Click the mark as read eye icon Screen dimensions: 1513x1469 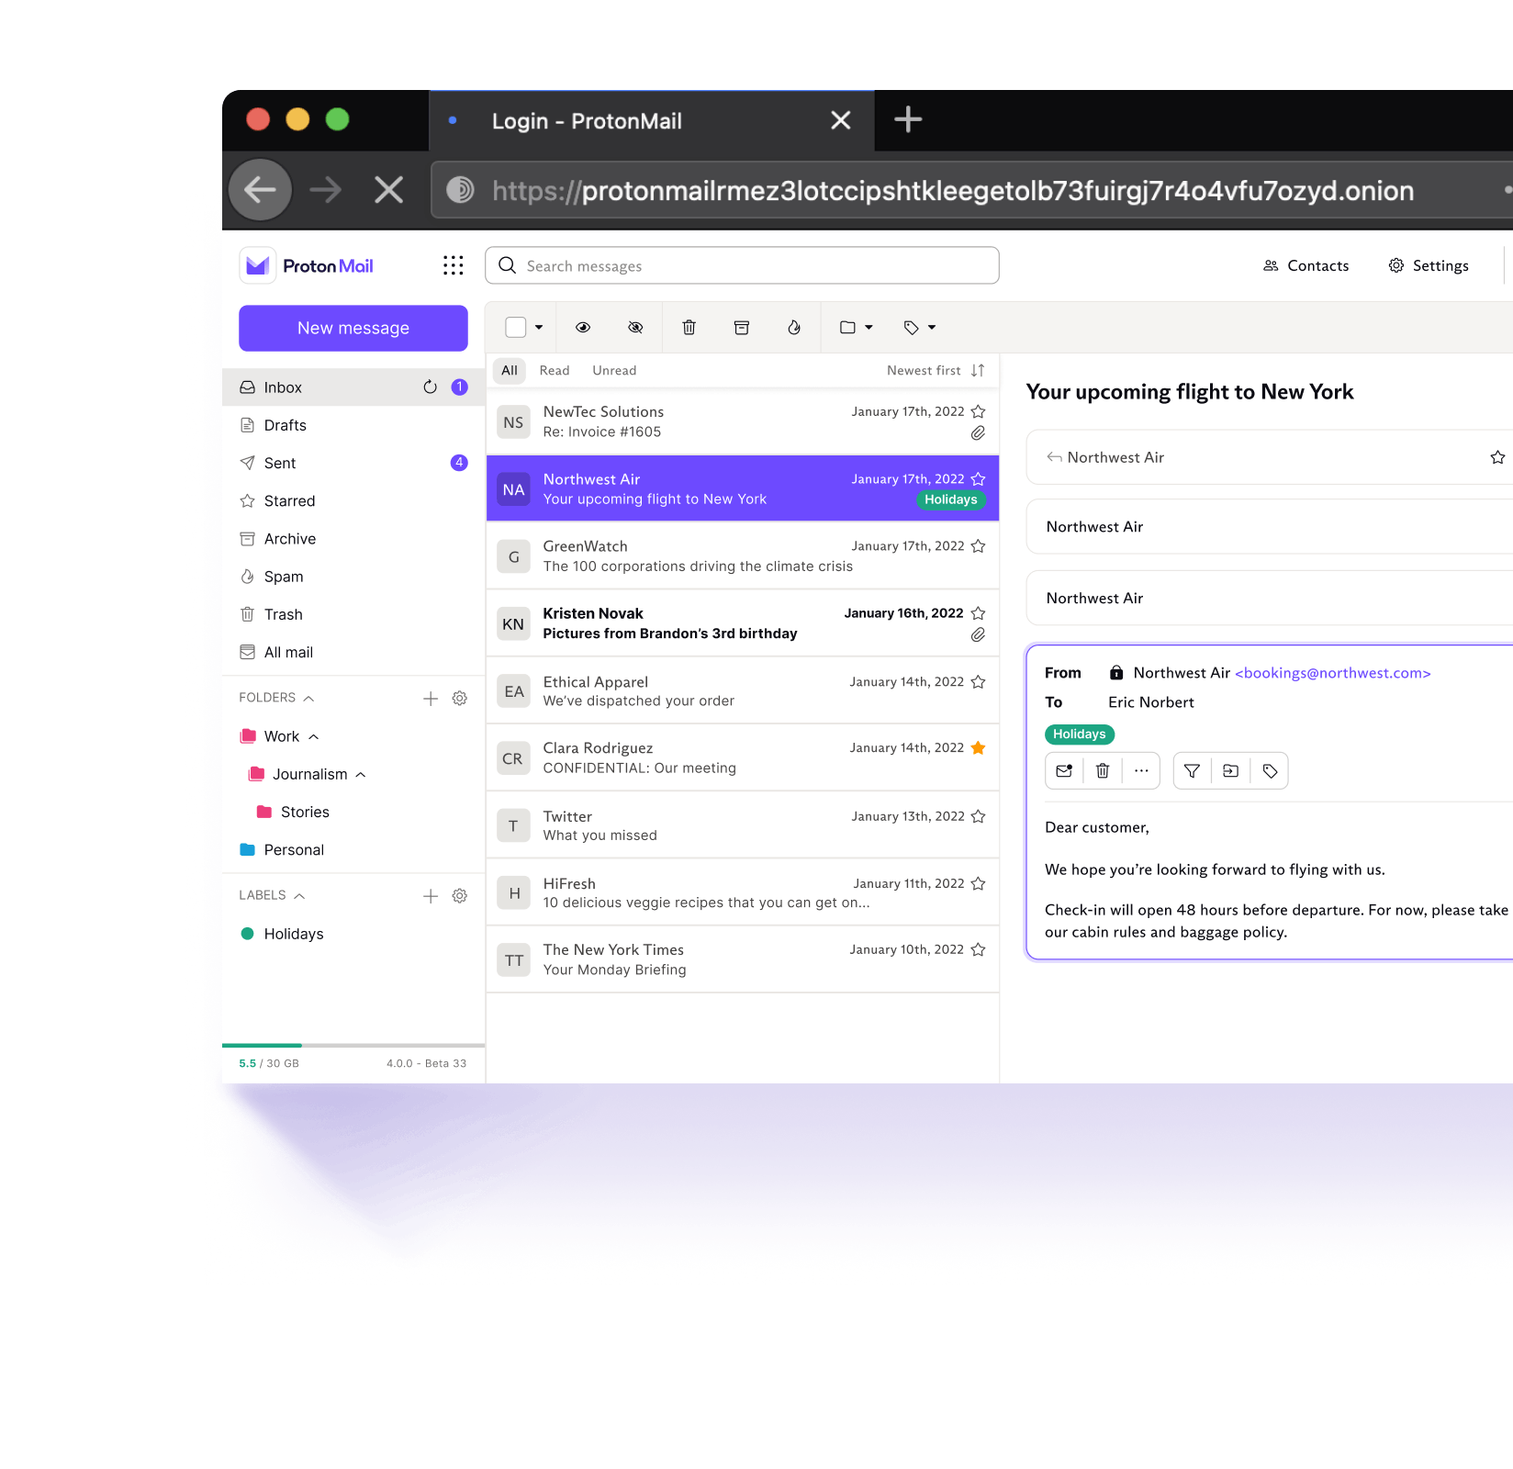coord(583,328)
